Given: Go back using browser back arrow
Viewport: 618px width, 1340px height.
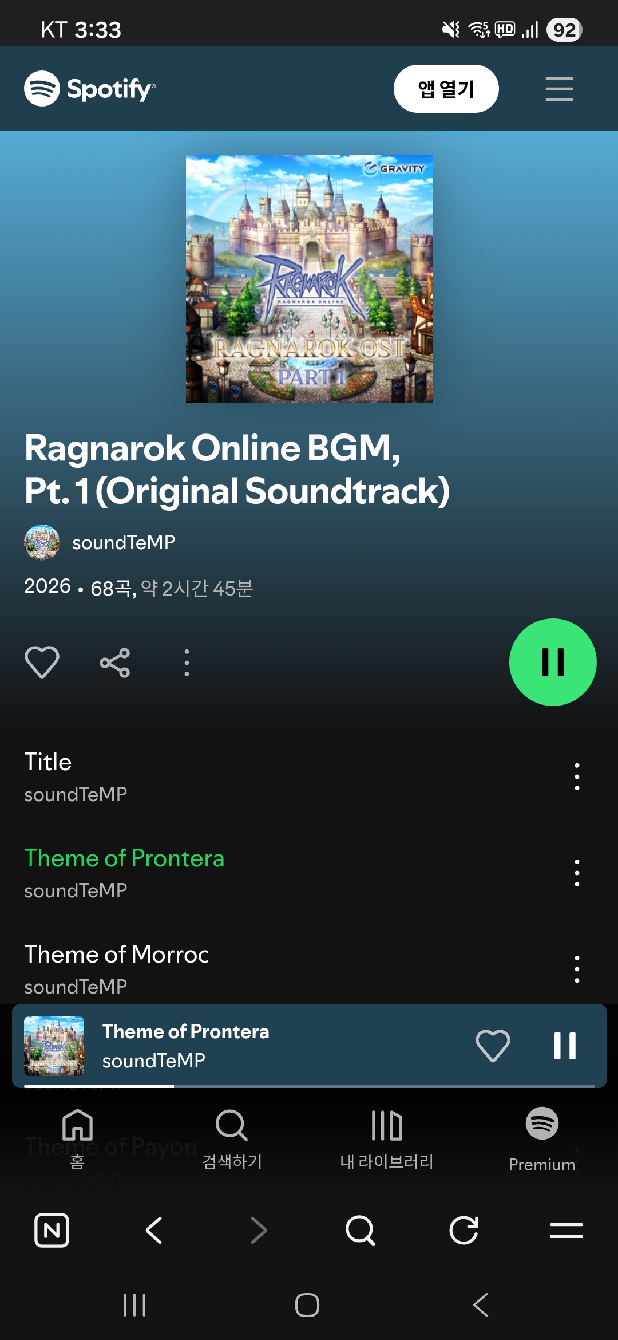Looking at the screenshot, I should [154, 1230].
